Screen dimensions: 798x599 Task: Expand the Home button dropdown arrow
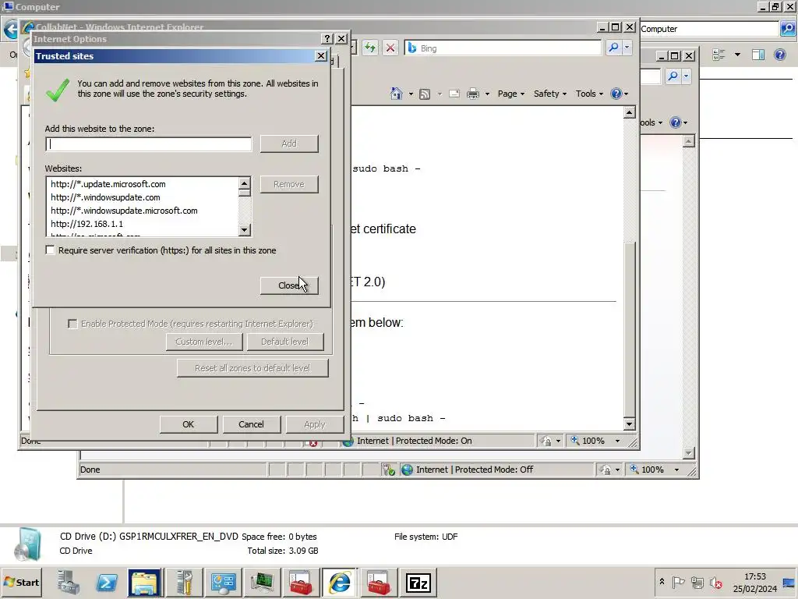click(411, 94)
